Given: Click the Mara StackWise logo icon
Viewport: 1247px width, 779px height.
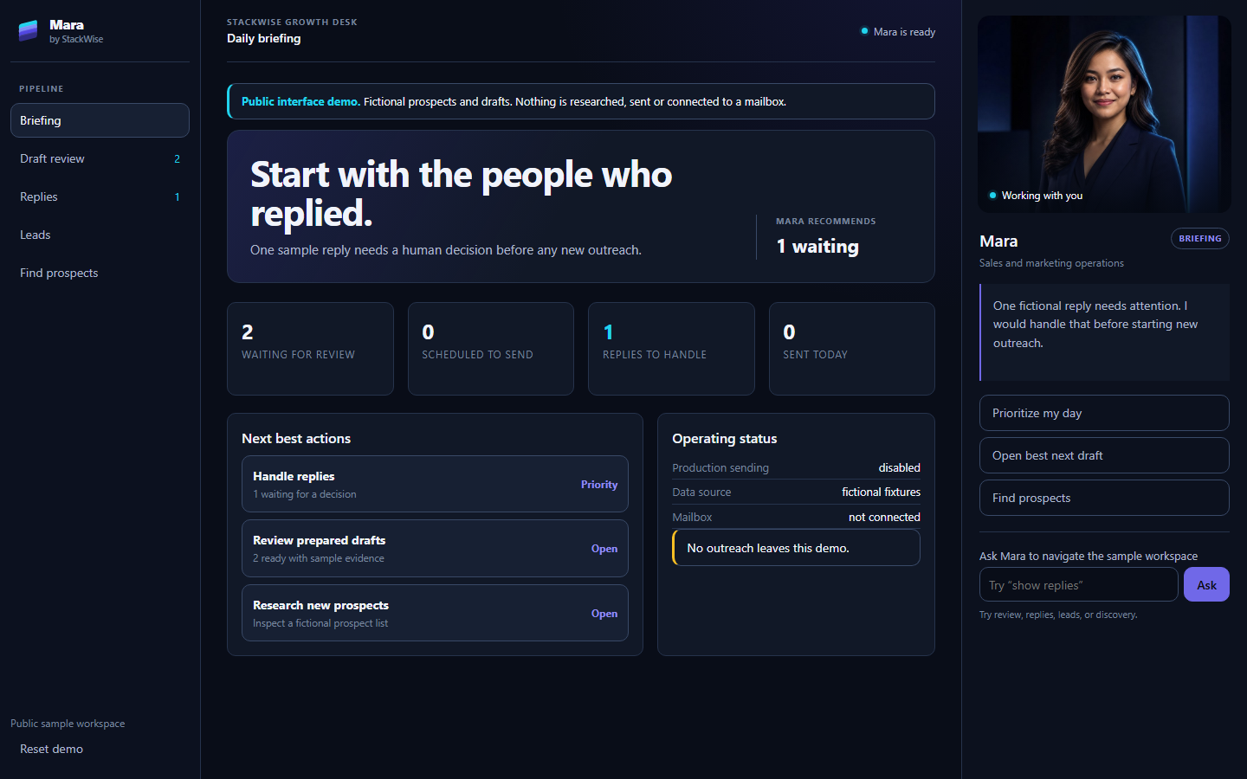Looking at the screenshot, I should pyautogui.click(x=29, y=31).
